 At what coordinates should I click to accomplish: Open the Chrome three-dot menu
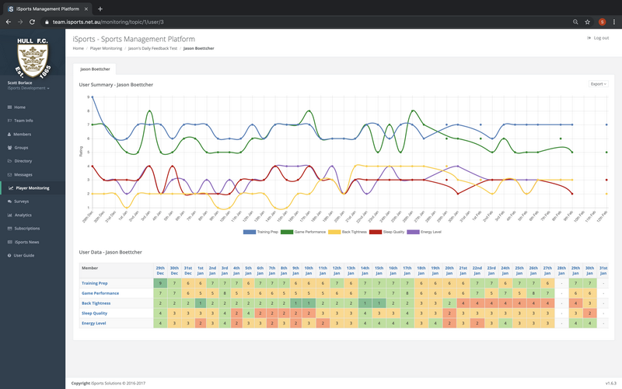tap(614, 22)
